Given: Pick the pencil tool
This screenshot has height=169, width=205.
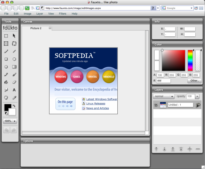Looking at the screenshot, I should click(x=6, y=51).
